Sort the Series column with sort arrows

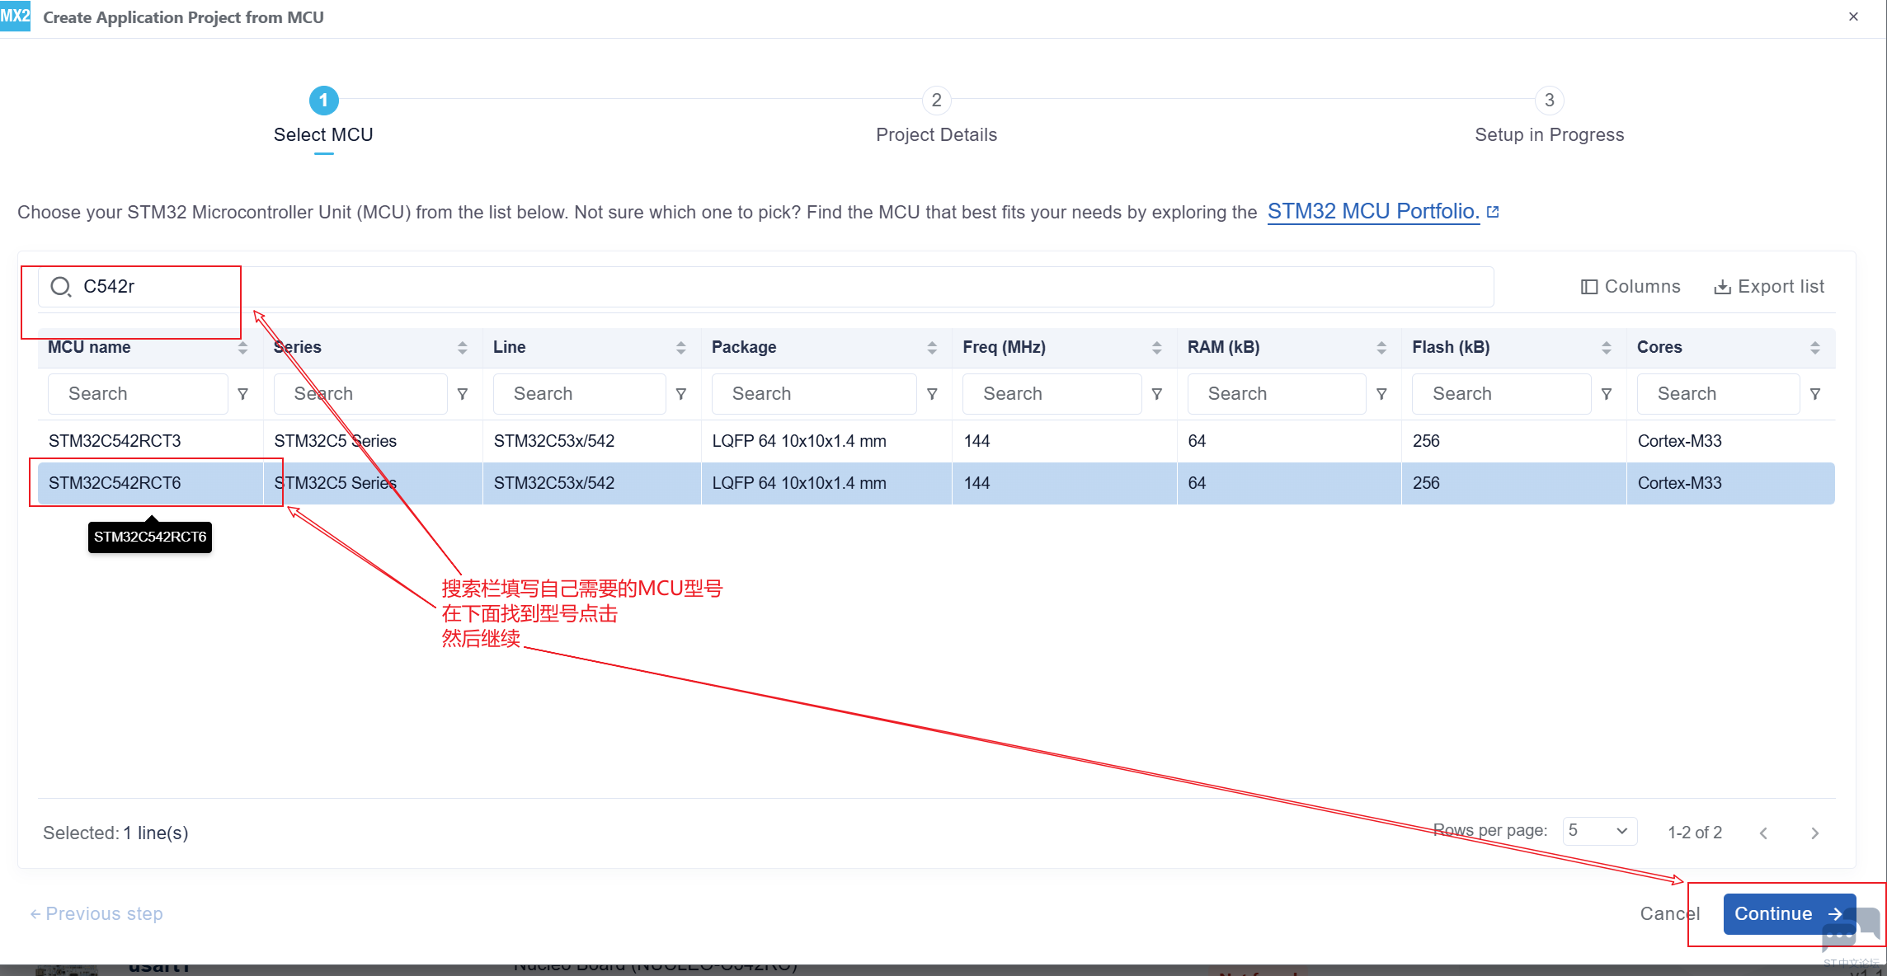click(463, 348)
